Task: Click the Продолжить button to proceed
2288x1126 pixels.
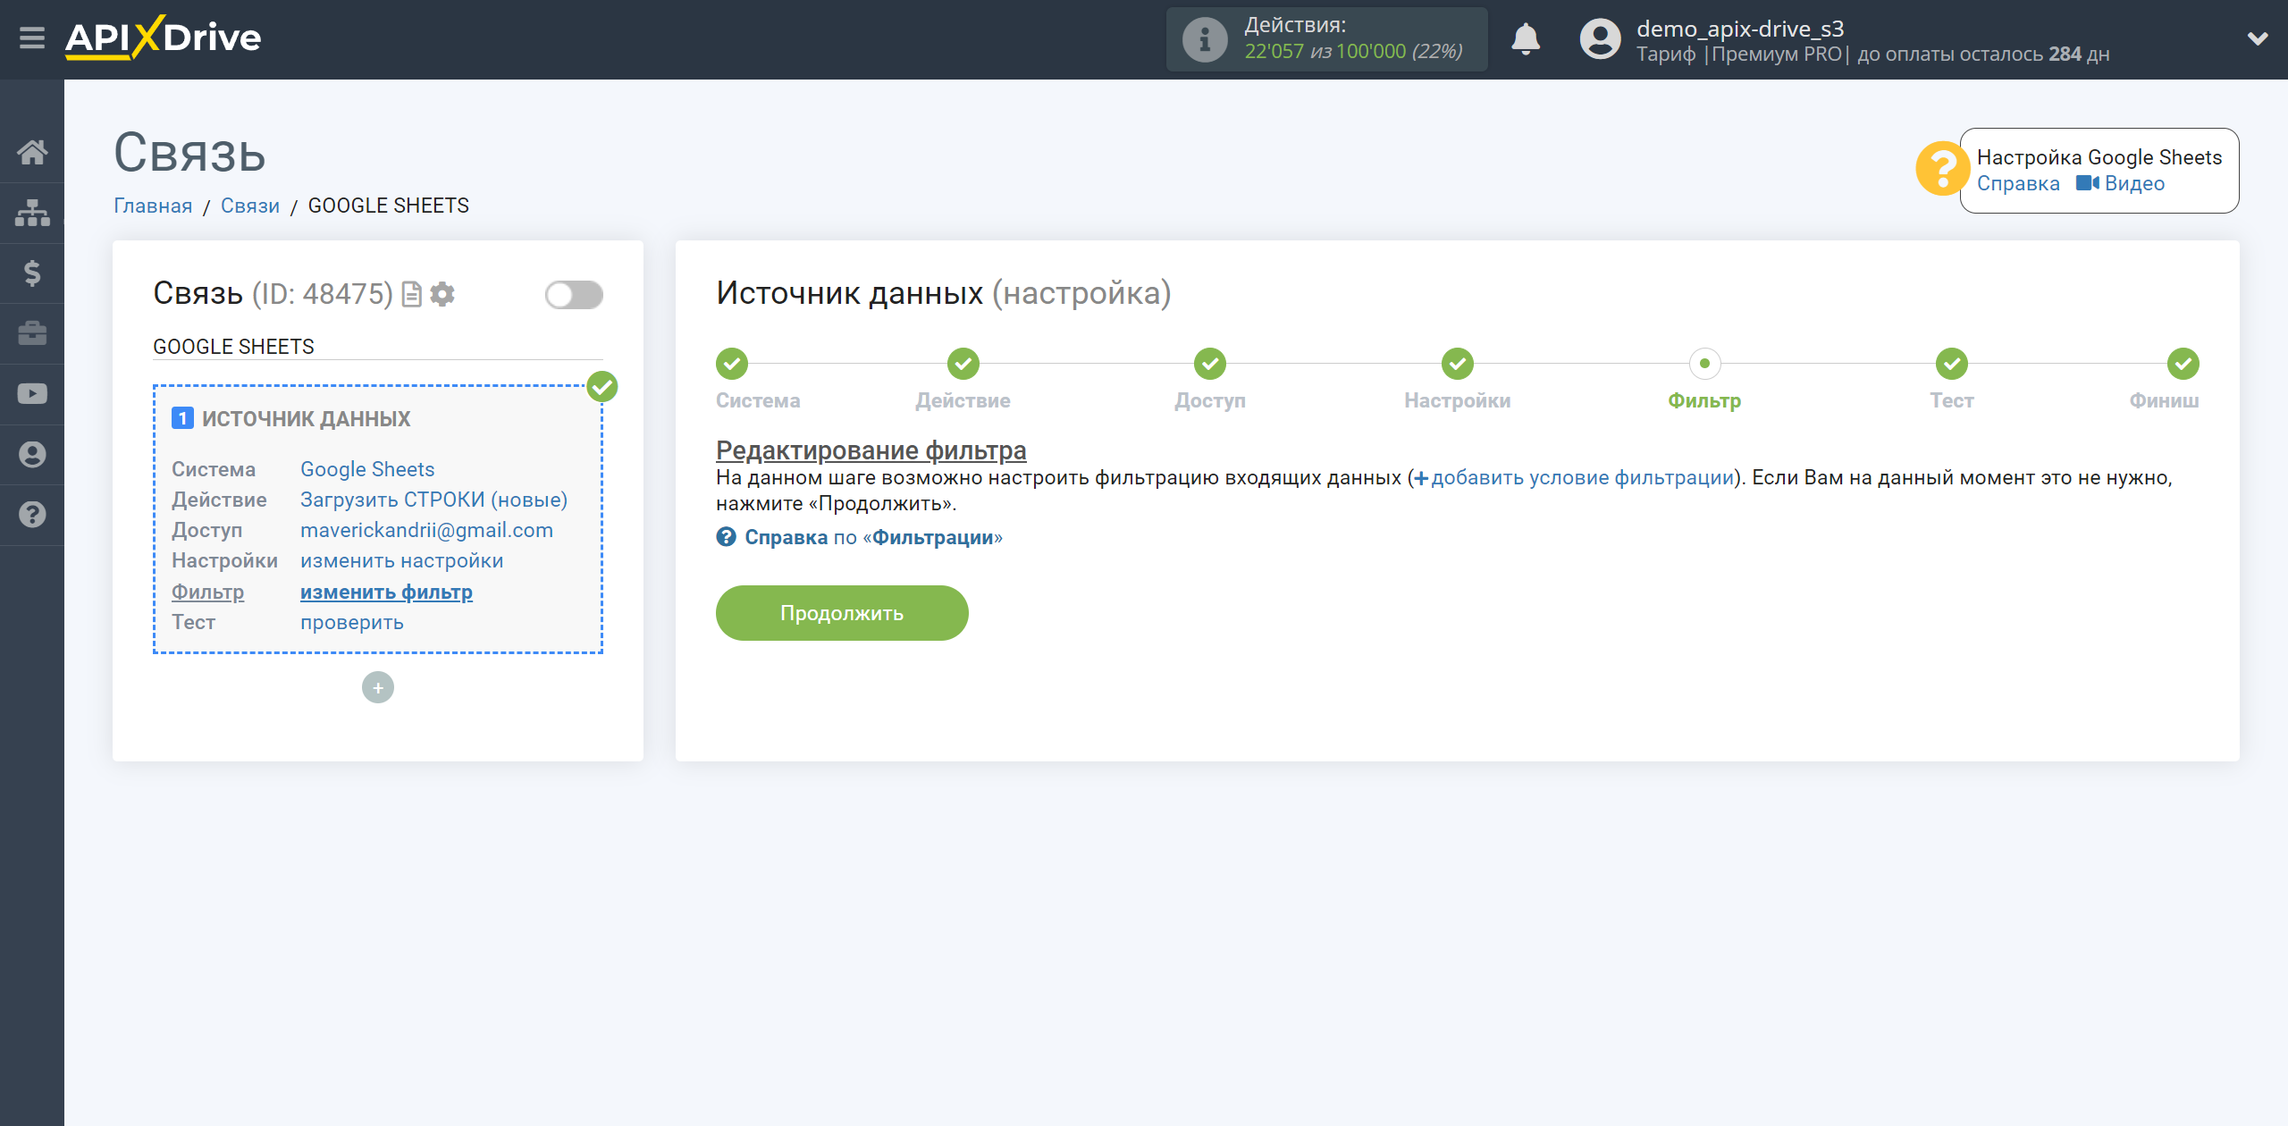Action: [842, 612]
